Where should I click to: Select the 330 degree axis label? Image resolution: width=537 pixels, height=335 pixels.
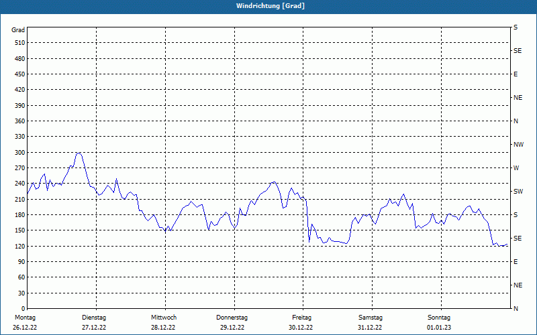(20, 137)
